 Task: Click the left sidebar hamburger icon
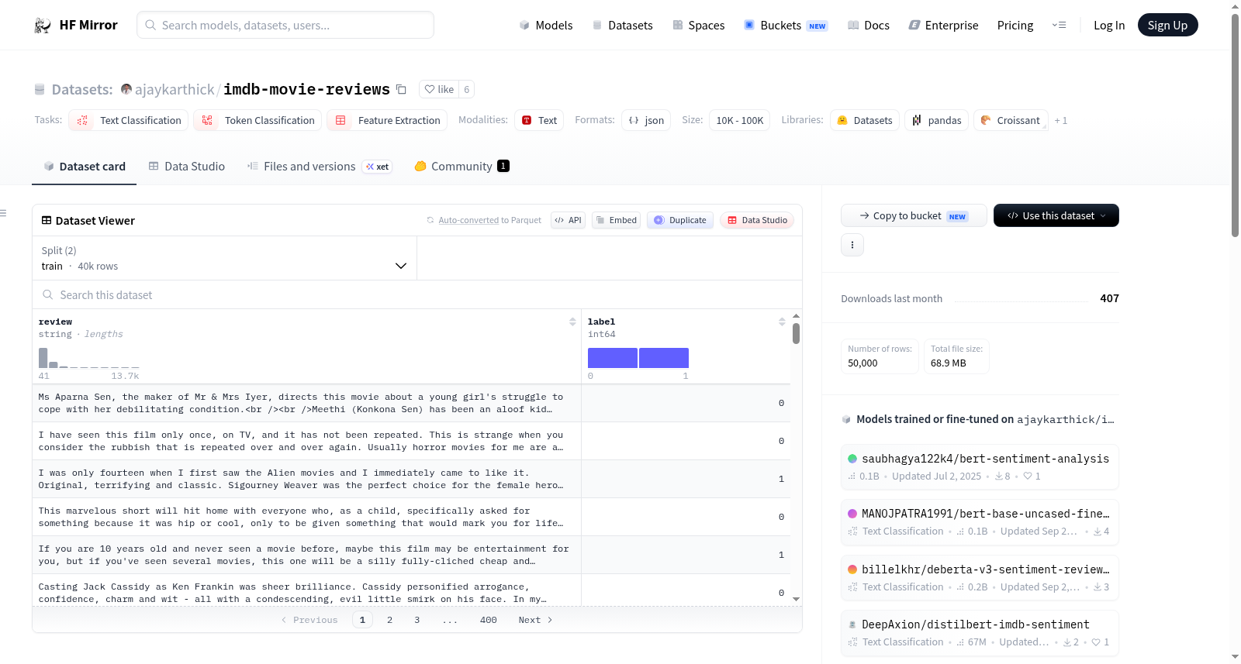(3, 213)
